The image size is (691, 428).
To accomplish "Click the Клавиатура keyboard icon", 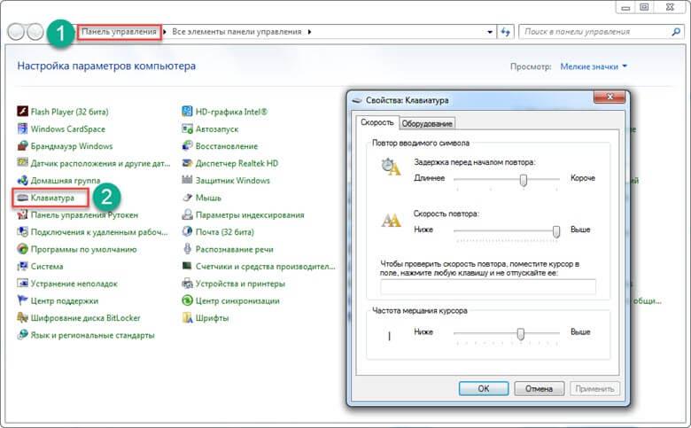I will pos(22,198).
